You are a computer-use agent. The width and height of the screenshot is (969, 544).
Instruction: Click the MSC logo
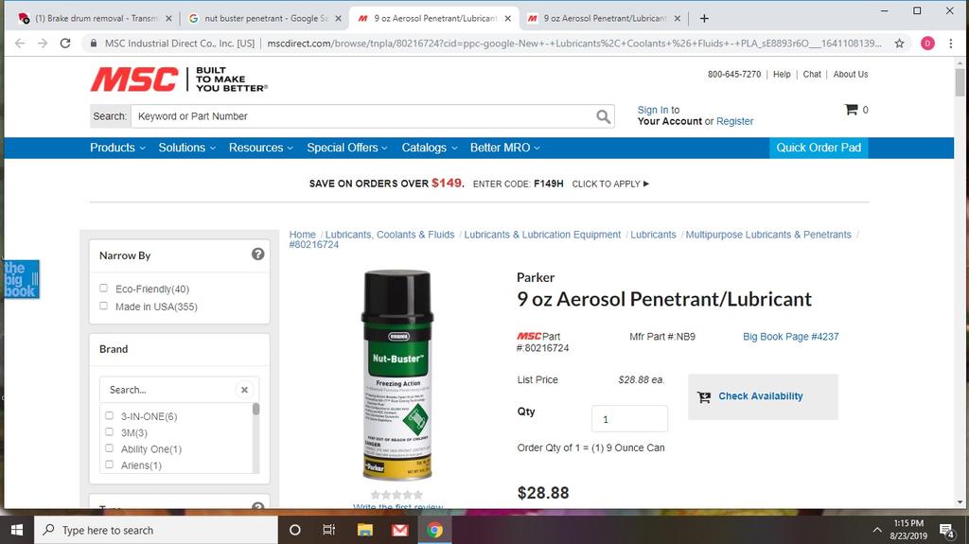[134, 79]
